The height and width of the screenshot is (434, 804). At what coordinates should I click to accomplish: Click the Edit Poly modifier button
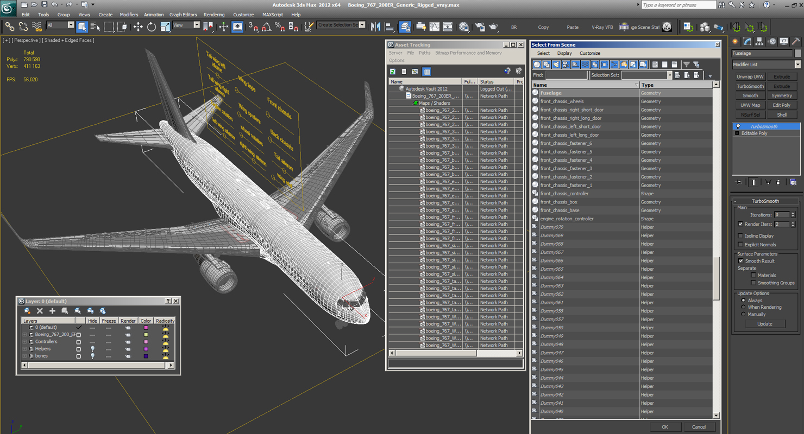(x=782, y=105)
